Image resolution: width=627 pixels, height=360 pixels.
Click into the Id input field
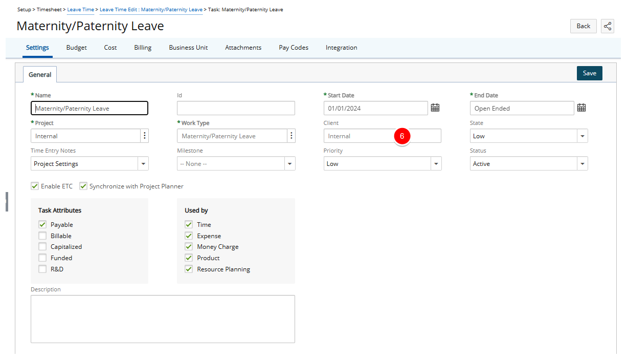[x=236, y=108]
